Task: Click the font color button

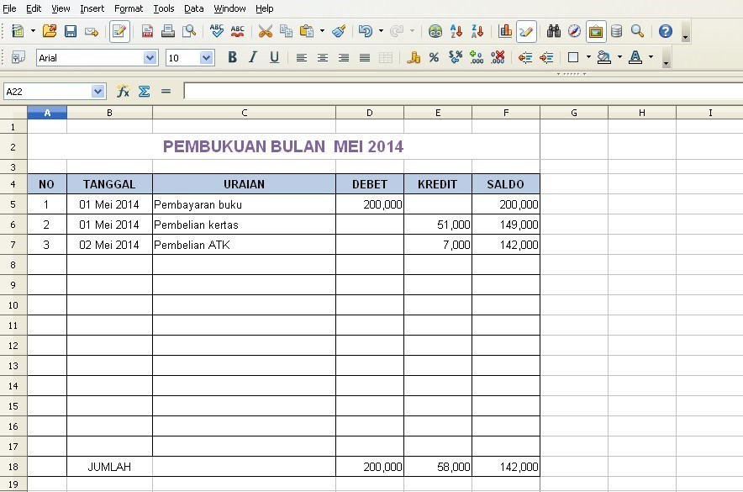Action: pyautogui.click(x=635, y=57)
